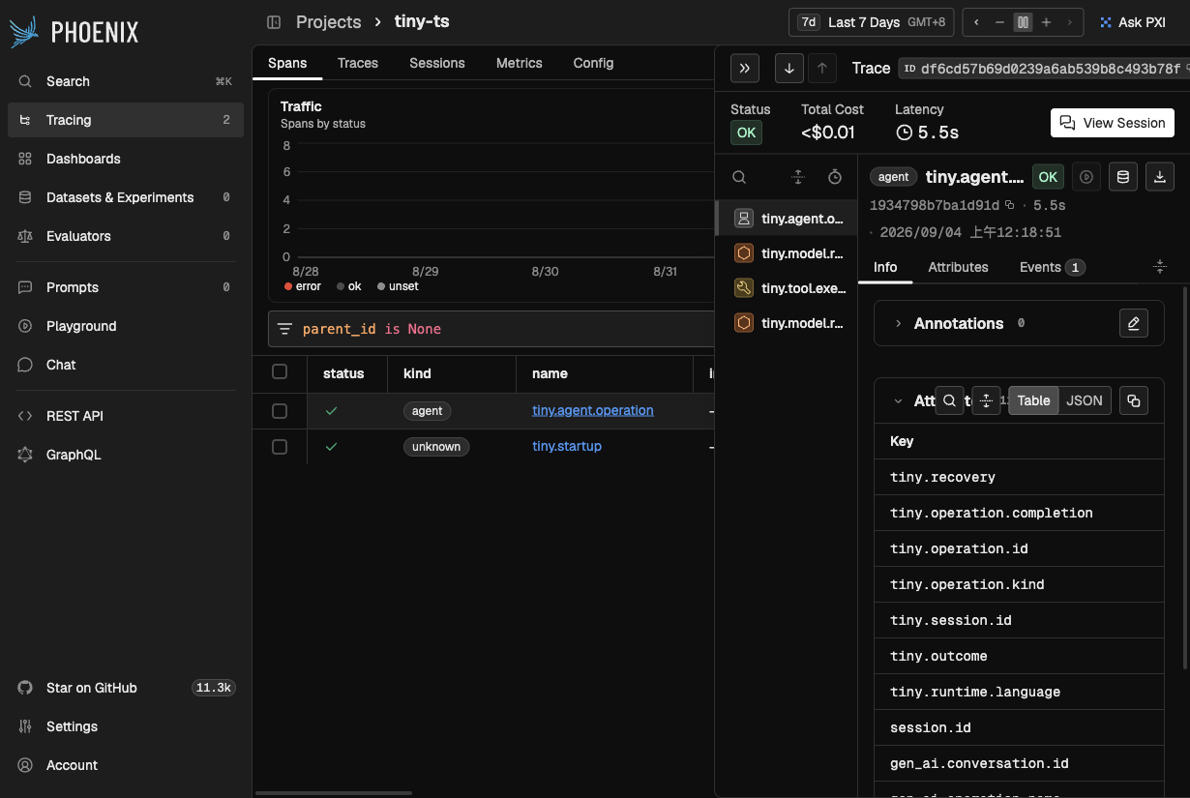Switch the attributes view to JSON

1085,400
